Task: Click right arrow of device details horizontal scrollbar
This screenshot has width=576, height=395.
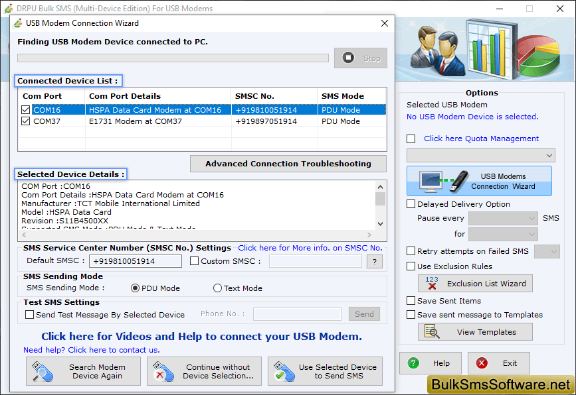Action: (369, 235)
